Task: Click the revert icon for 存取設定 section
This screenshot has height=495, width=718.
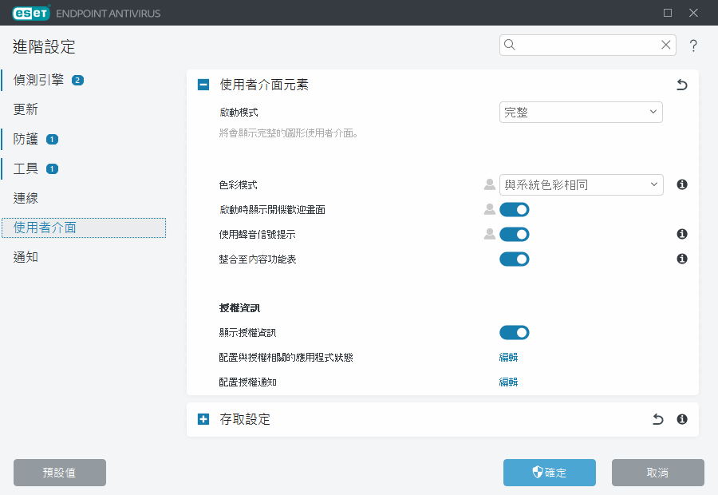Action: (658, 419)
